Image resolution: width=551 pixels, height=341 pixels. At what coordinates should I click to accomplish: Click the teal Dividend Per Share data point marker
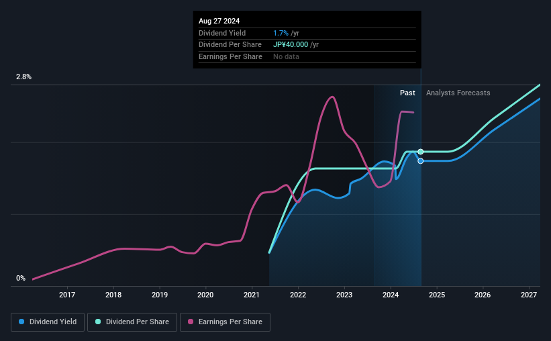[421, 152]
